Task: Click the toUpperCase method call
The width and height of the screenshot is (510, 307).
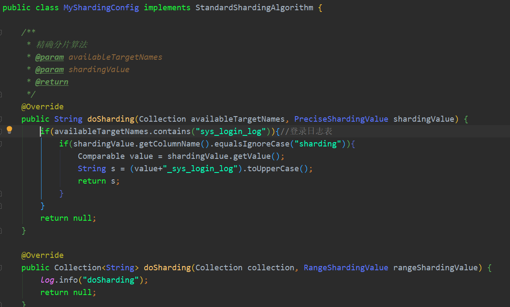Action: (x=273, y=169)
